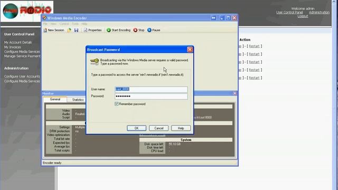Click the 'CPU load' label in Monitor

click(157, 151)
